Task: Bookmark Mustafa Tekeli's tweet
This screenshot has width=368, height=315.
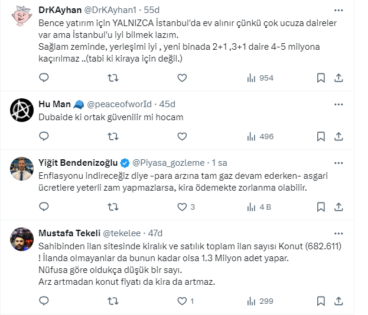Action: pyautogui.click(x=320, y=301)
